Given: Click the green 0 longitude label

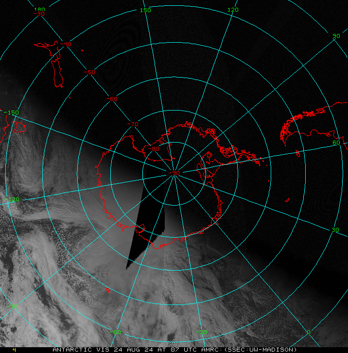Looking at the screenshot, I should tap(308, 332).
